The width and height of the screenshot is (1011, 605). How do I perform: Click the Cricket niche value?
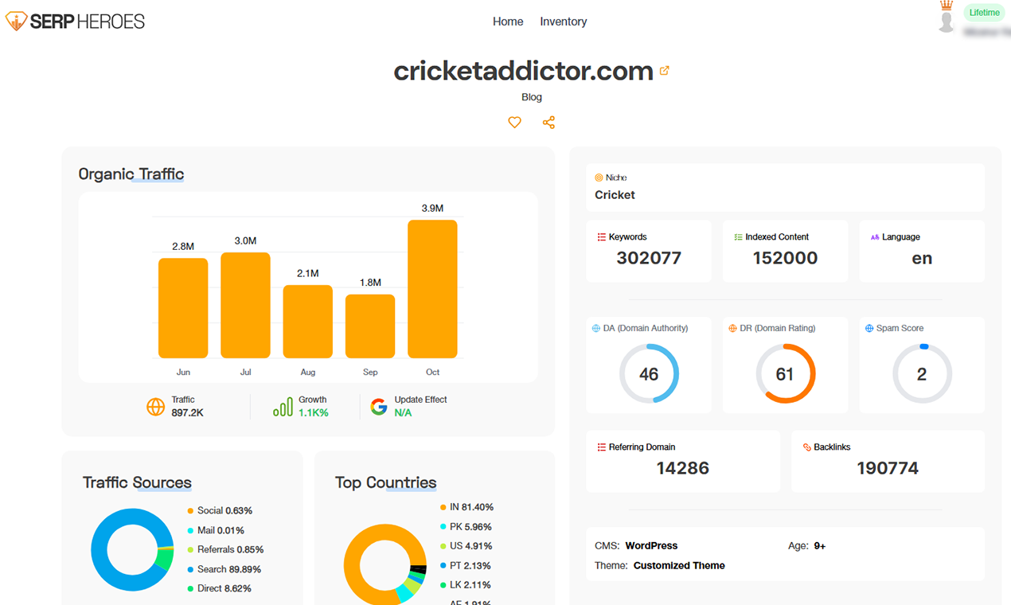[615, 195]
